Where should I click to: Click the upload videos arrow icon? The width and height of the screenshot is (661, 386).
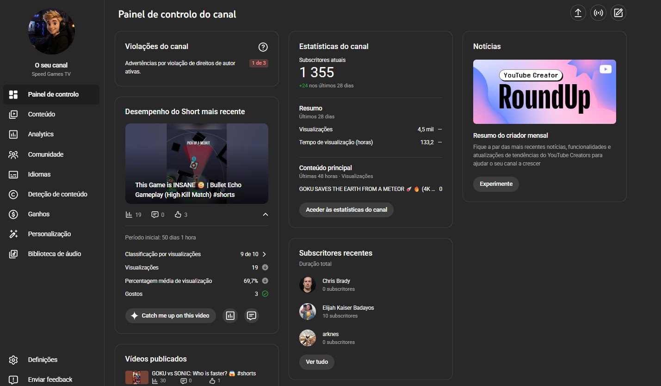click(578, 13)
